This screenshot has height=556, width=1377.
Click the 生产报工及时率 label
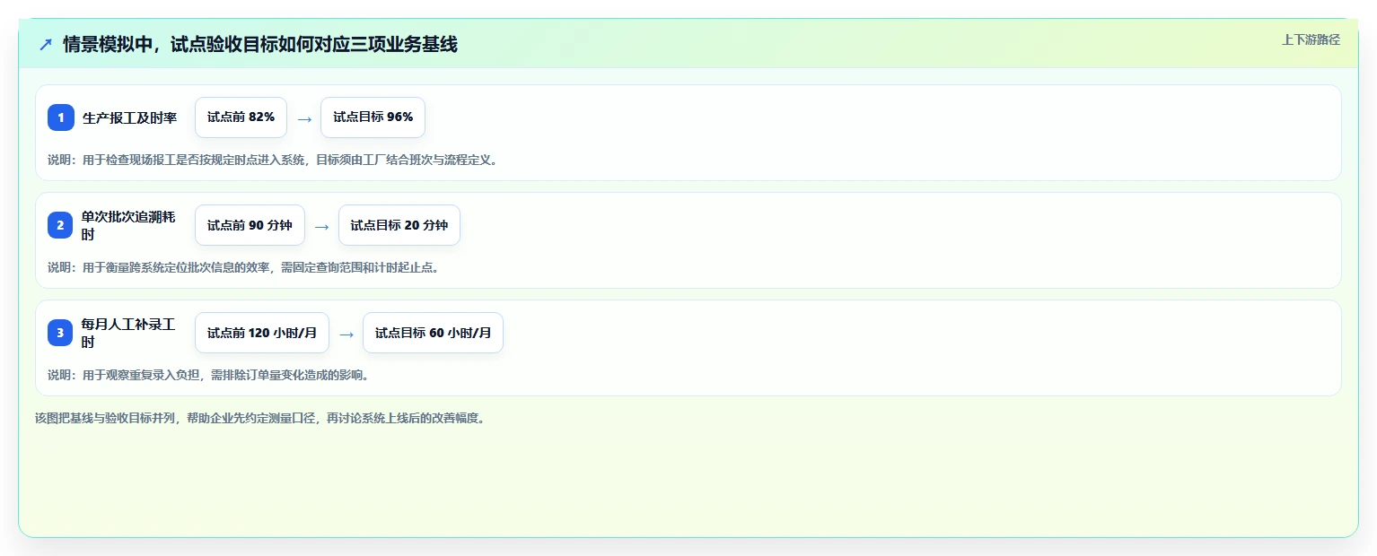(129, 117)
